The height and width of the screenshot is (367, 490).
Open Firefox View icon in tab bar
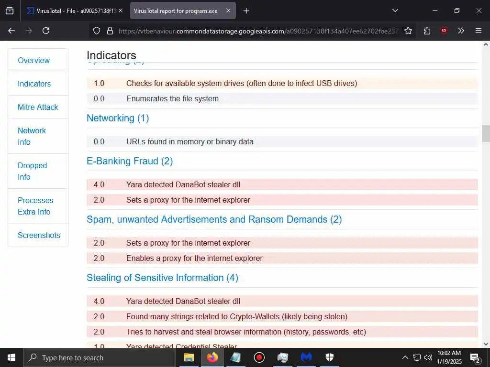(x=10, y=11)
